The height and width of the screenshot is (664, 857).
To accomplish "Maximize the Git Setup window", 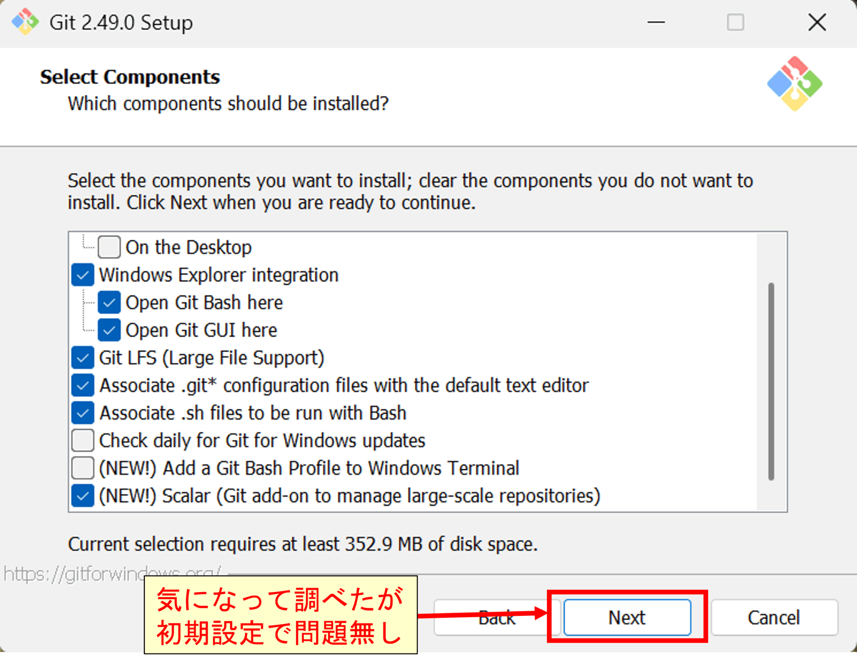I will (x=736, y=22).
